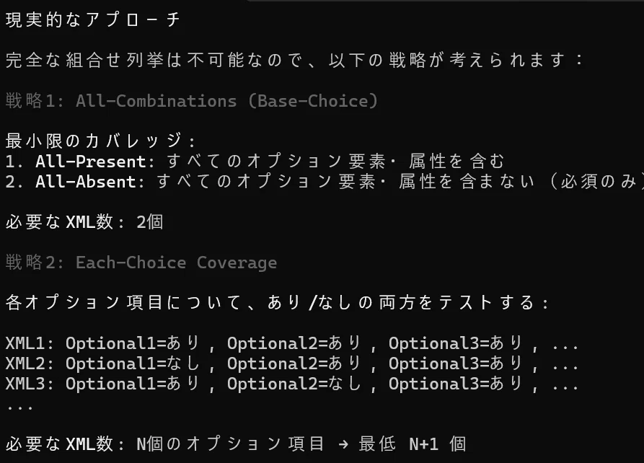Click the arrow symbol before 最低
This screenshot has width=644, height=463.
click(343, 444)
